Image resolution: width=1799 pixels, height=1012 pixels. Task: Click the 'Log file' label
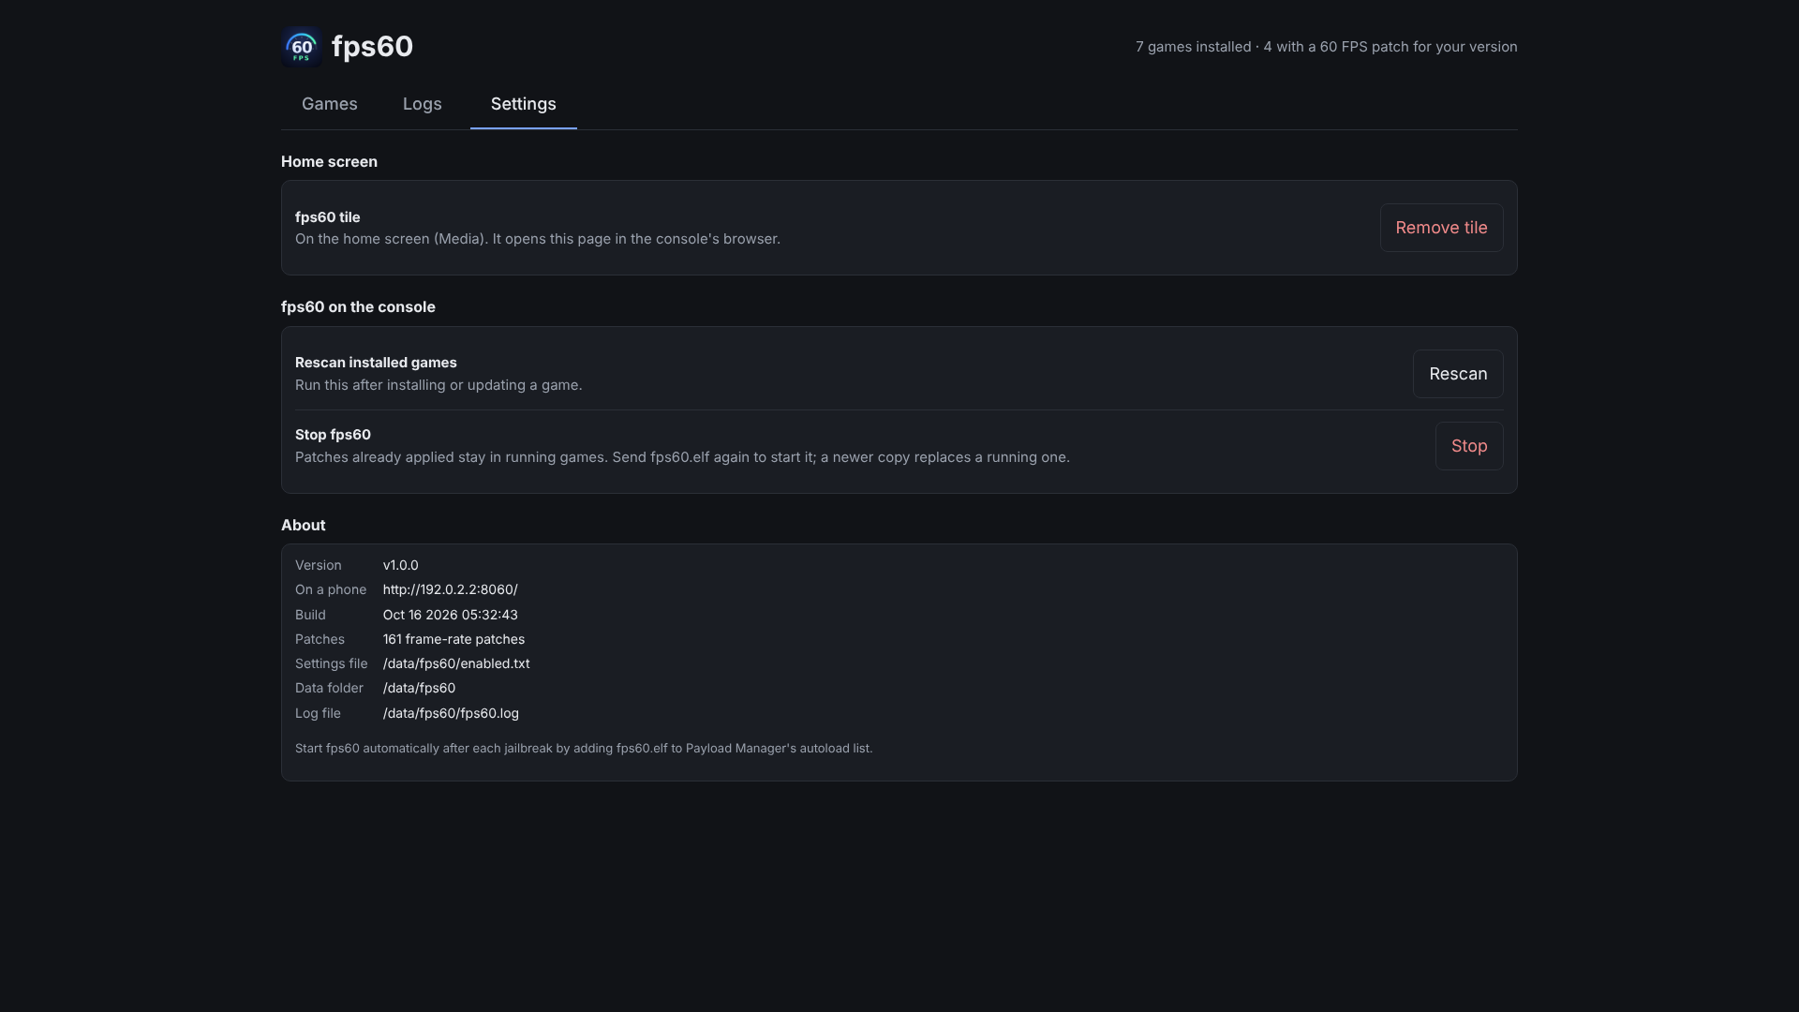(x=318, y=713)
